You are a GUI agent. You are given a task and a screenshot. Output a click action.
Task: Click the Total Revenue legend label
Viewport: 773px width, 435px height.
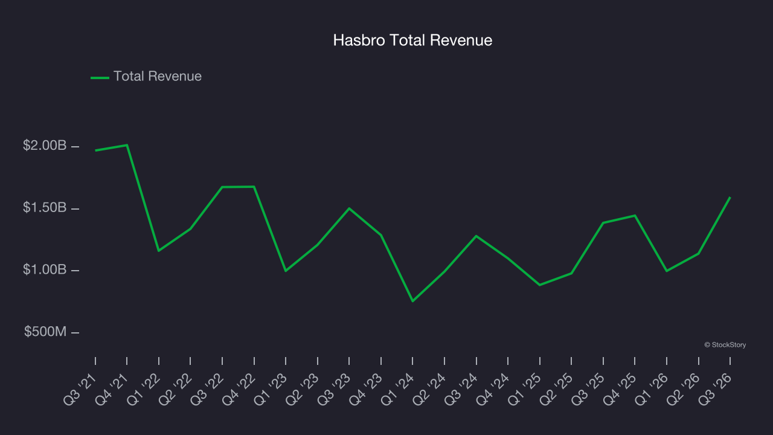[x=158, y=77]
